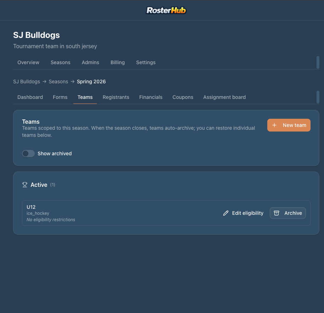Open the Admins tab
Viewport: 324px width, 313px height.
[90, 62]
